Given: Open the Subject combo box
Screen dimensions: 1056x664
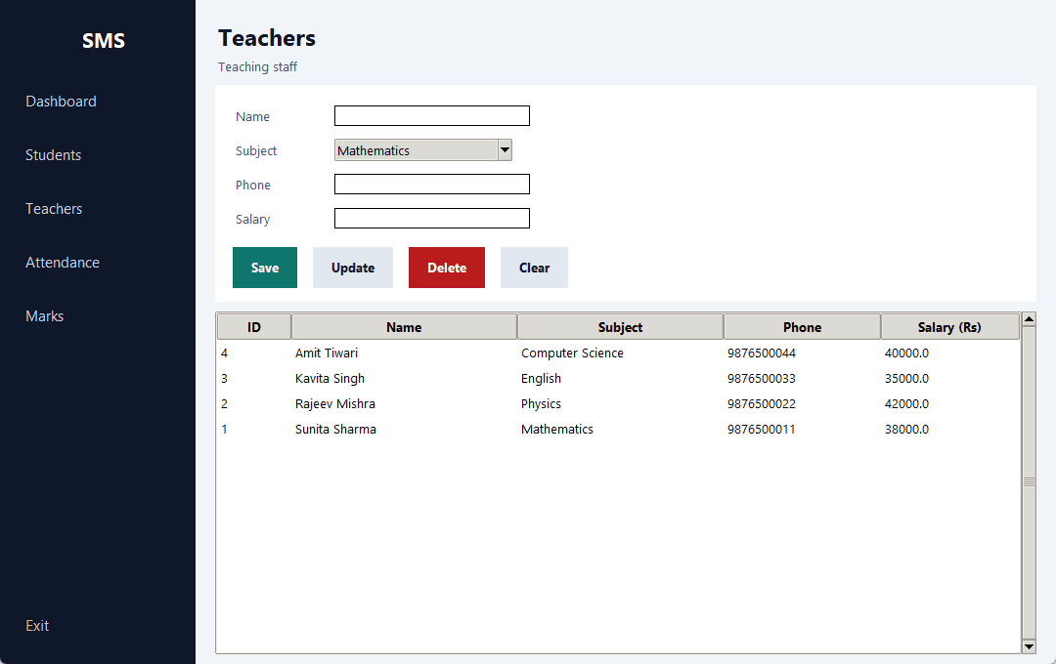Looking at the screenshot, I should [423, 150].
